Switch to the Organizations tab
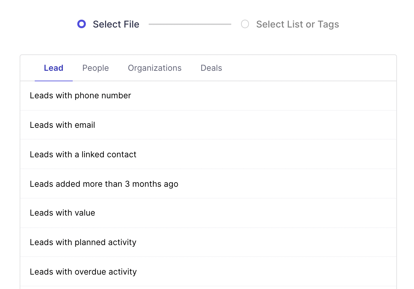The width and height of the screenshot is (414, 289). pyautogui.click(x=155, y=68)
